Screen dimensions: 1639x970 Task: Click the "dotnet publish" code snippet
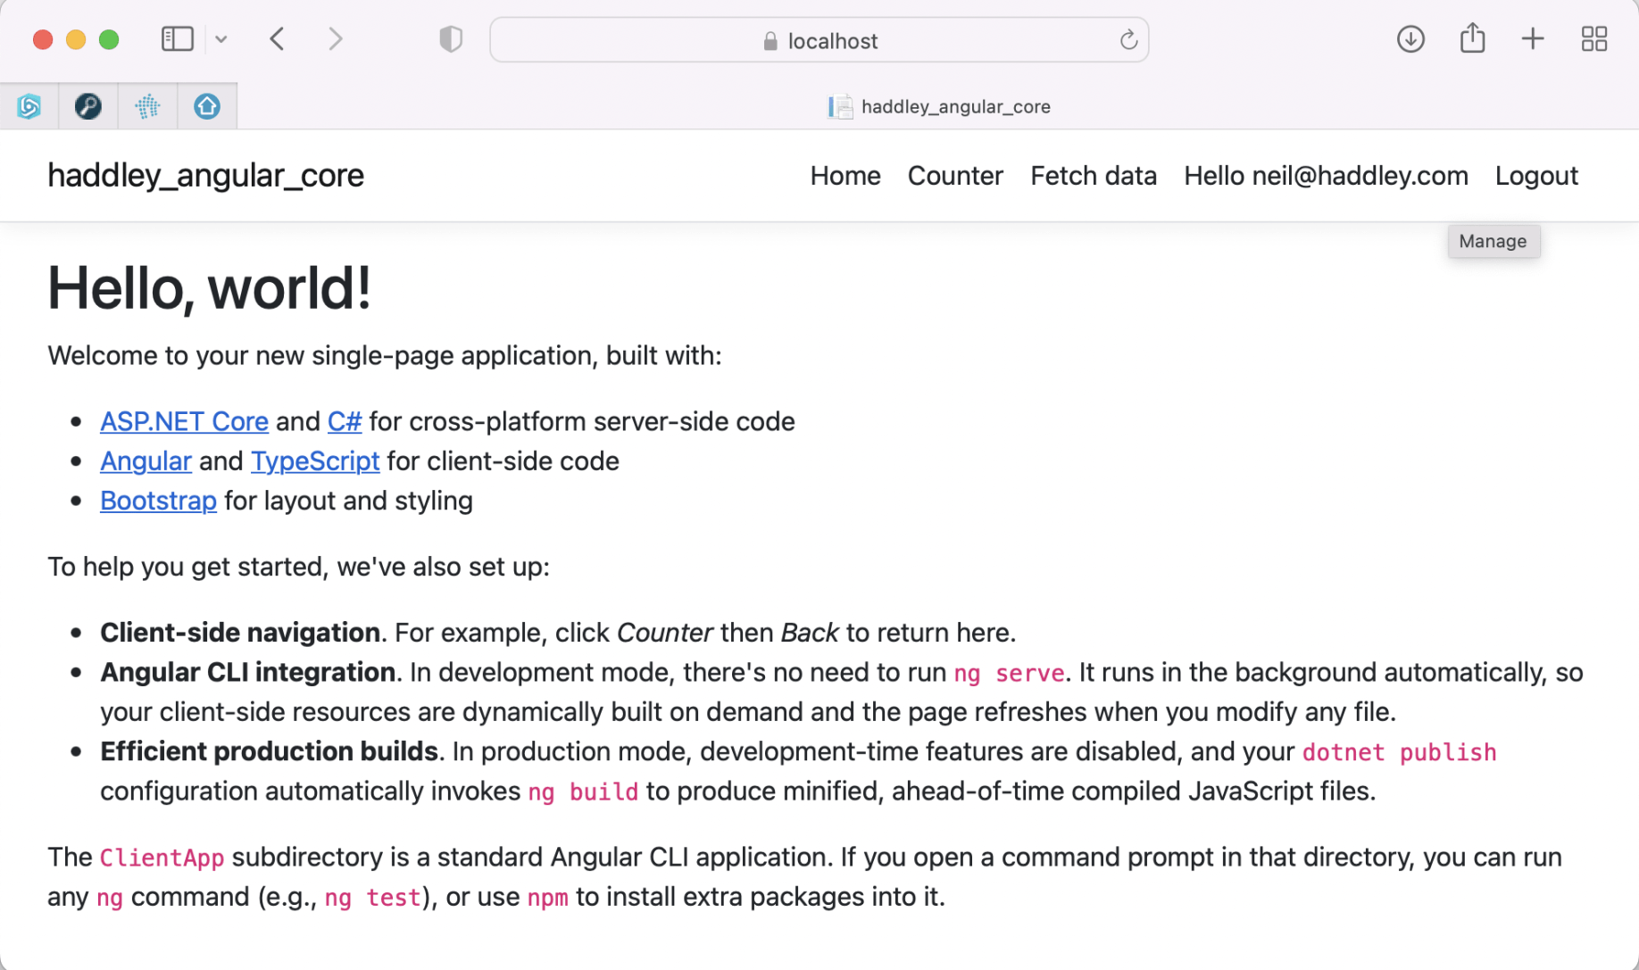[1399, 752]
